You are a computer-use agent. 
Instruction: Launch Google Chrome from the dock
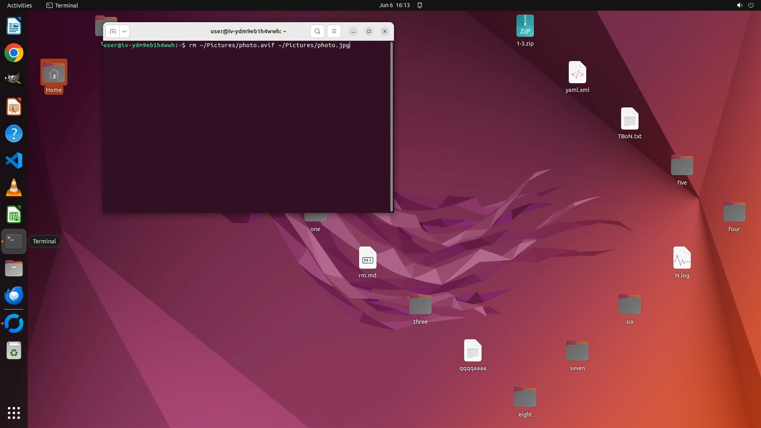pos(14,53)
